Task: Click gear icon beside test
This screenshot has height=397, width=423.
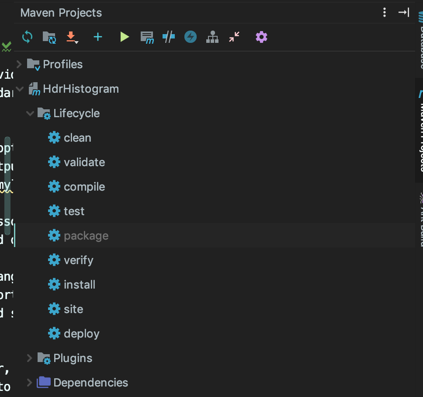Action: [x=54, y=211]
